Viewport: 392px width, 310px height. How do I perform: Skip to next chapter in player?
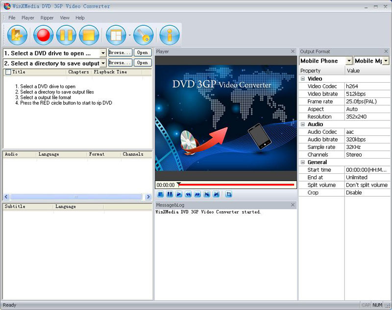pyautogui.click(x=216, y=194)
